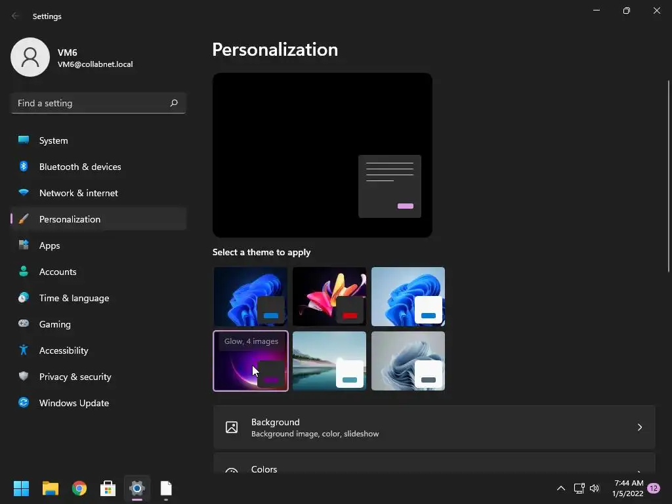Open Microsoft Store from taskbar
Viewport: 672px width, 504px height.
[x=108, y=488]
